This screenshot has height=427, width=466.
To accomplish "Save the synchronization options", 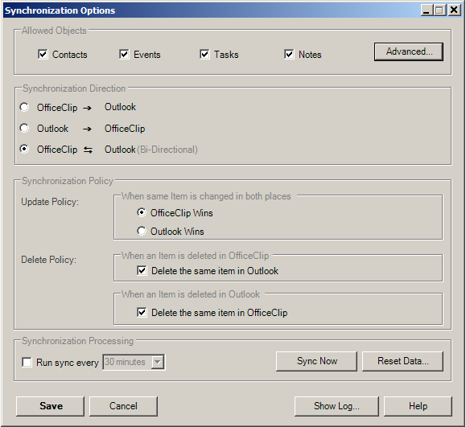I will [x=50, y=406].
